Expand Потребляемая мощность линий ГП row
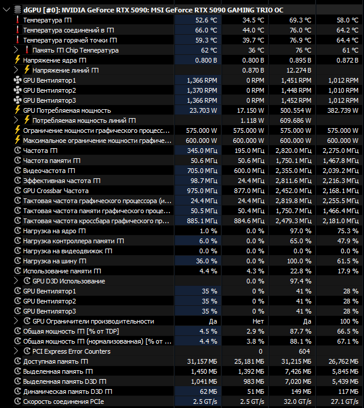This screenshot has height=408, width=364. point(16,120)
